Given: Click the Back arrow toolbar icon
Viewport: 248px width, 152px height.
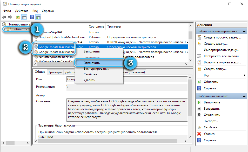Looking at the screenshot, I should coord(4,17).
